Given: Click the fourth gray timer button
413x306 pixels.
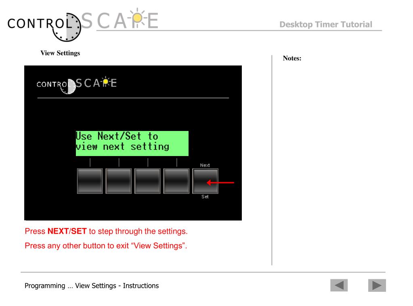Looking at the screenshot, I should point(176,181).
